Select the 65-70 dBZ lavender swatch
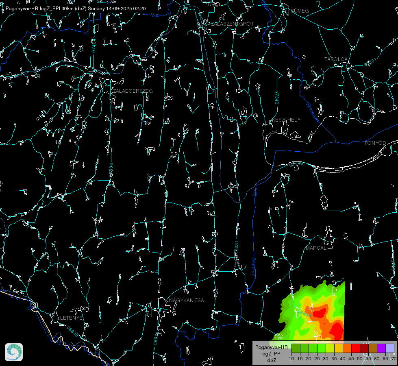The width and height of the screenshot is (398, 366). [390, 348]
